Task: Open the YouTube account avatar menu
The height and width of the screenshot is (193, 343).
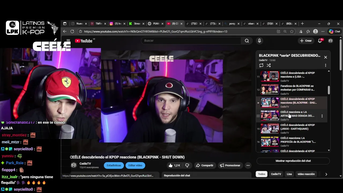Action: (x=330, y=41)
